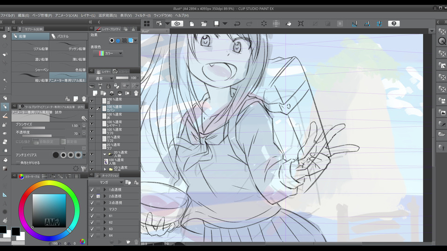Select the 色鉛筆 sub tool
The height and width of the screenshot is (251, 447).
tap(68, 67)
